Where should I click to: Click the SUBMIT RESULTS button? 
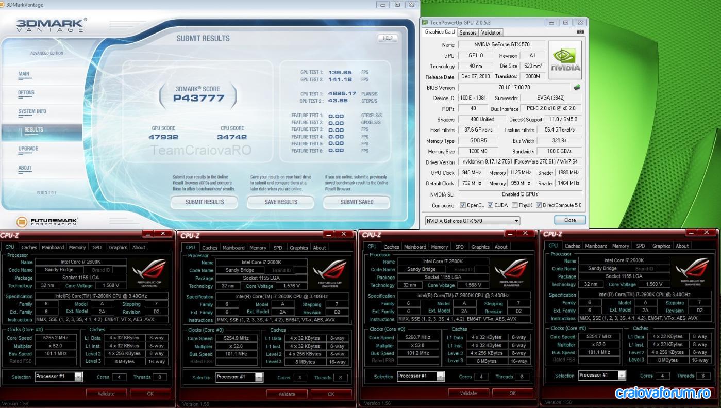click(x=205, y=202)
